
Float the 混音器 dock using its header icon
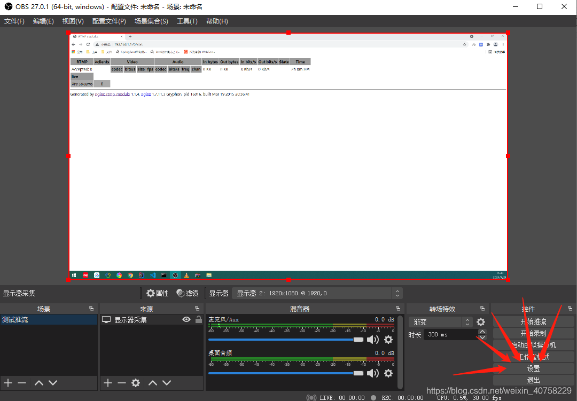click(x=398, y=309)
